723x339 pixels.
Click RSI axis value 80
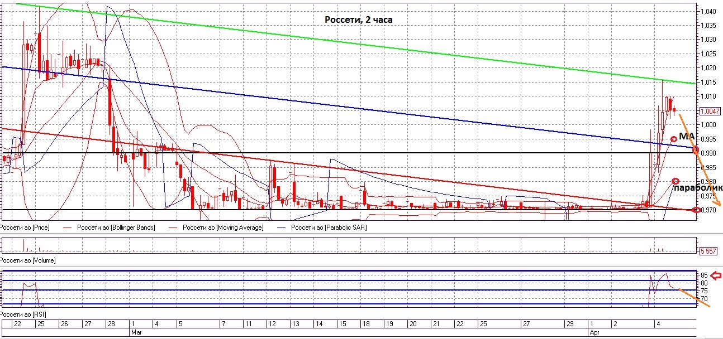point(705,283)
